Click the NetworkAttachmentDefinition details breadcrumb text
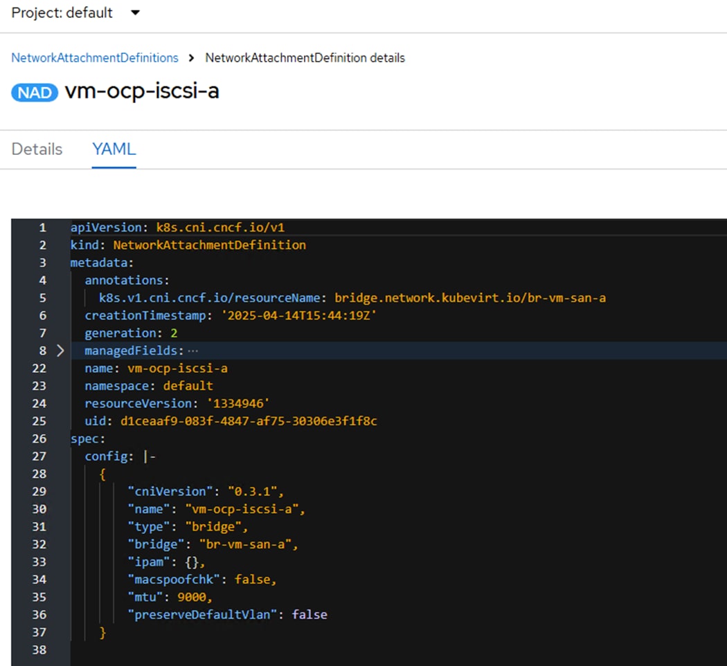 tap(305, 58)
